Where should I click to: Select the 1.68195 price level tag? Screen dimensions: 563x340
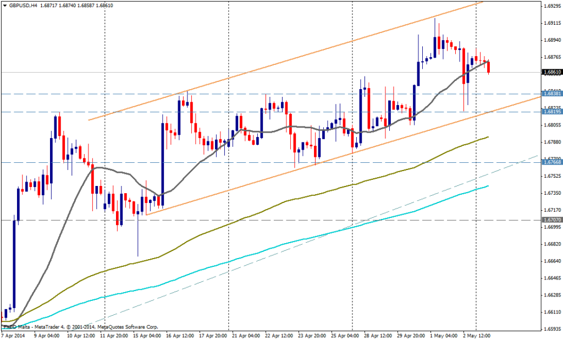[x=551, y=112]
